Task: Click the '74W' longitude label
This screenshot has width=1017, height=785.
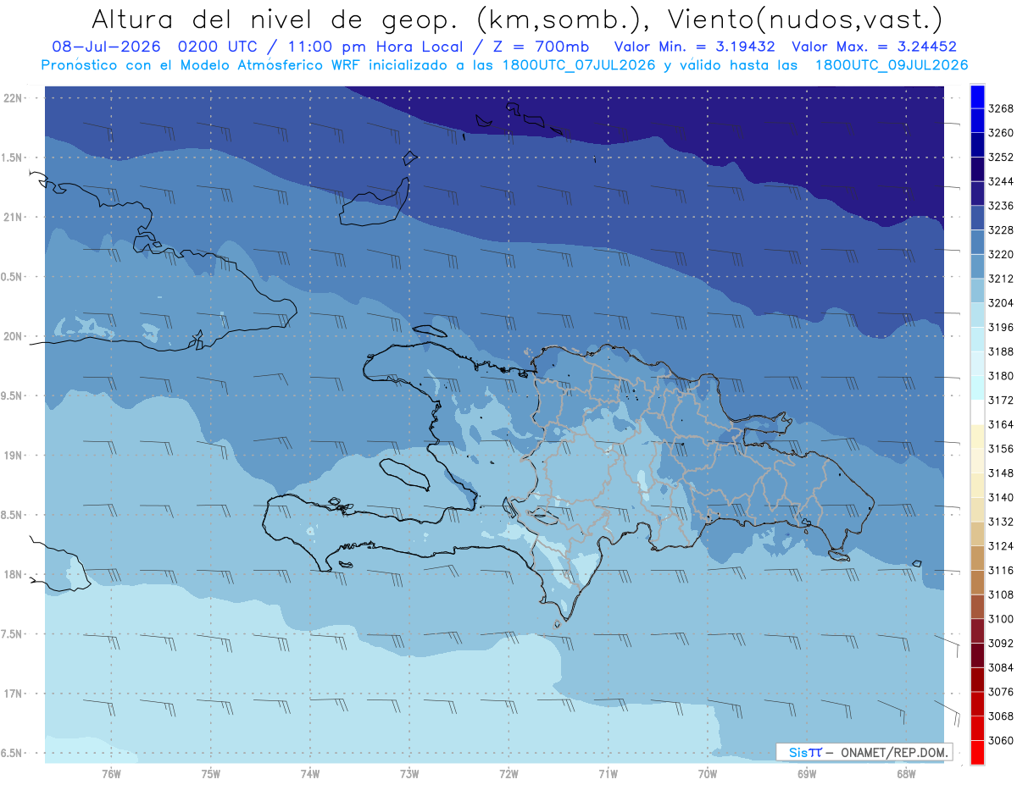Action: pyautogui.click(x=309, y=774)
